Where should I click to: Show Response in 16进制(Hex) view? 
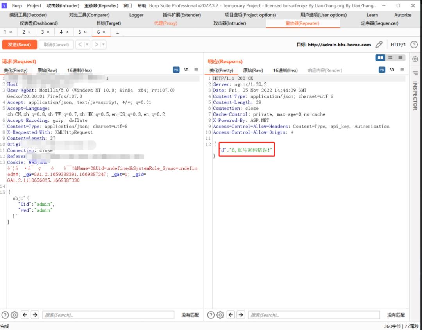tap(285, 70)
